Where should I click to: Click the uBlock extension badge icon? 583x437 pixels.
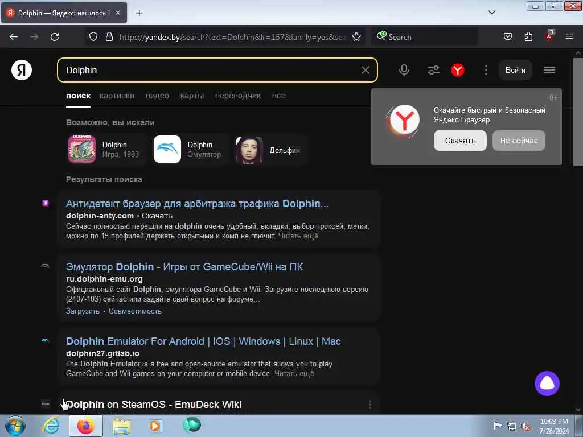[549, 36]
